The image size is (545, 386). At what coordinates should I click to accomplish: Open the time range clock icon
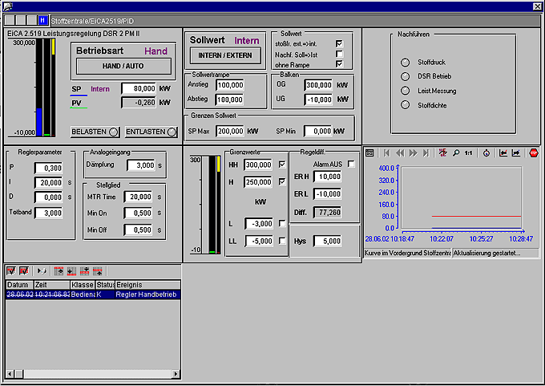tap(486, 152)
